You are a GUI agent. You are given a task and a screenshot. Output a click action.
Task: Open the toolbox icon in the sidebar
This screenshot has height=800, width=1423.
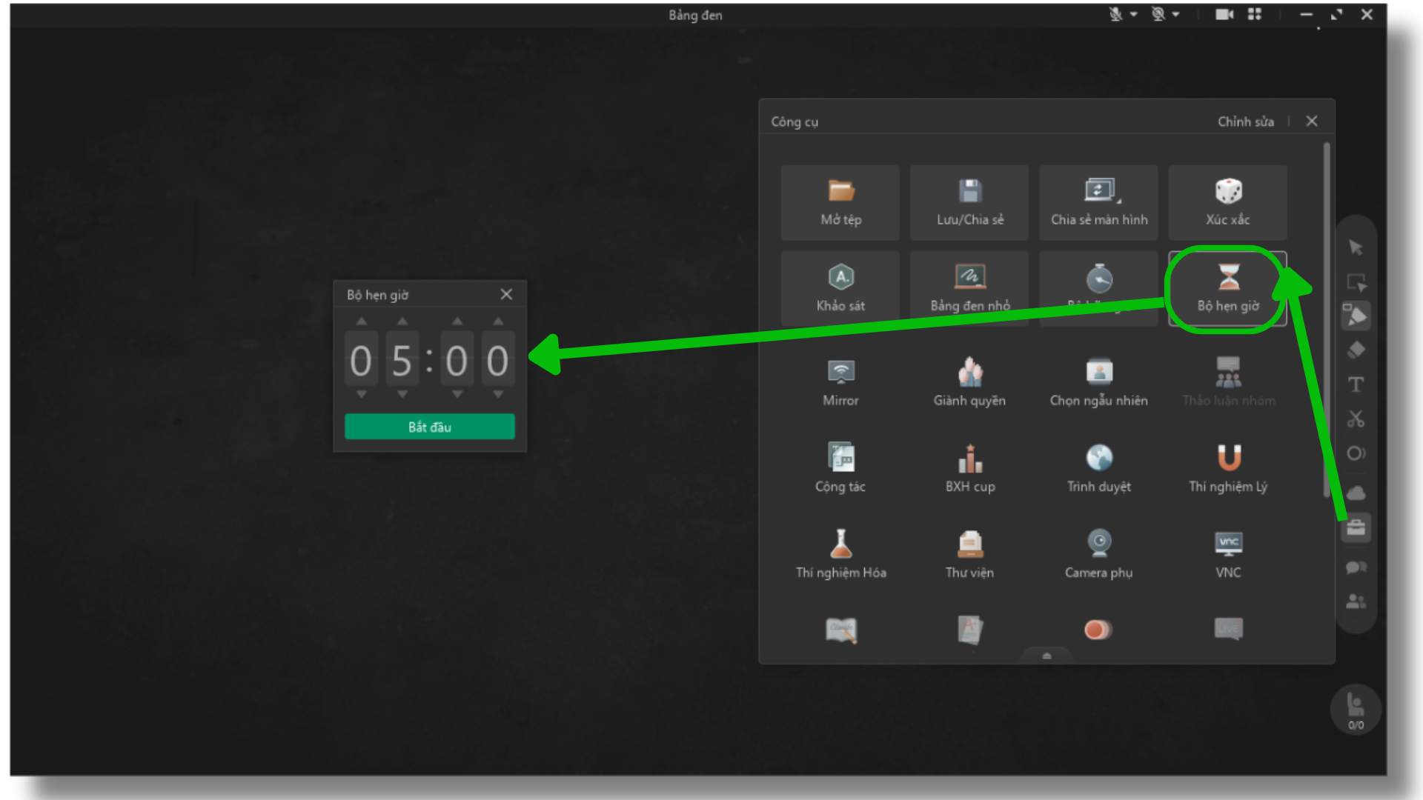[1356, 528]
